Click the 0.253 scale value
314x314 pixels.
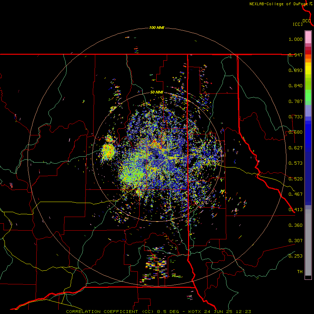(296, 256)
